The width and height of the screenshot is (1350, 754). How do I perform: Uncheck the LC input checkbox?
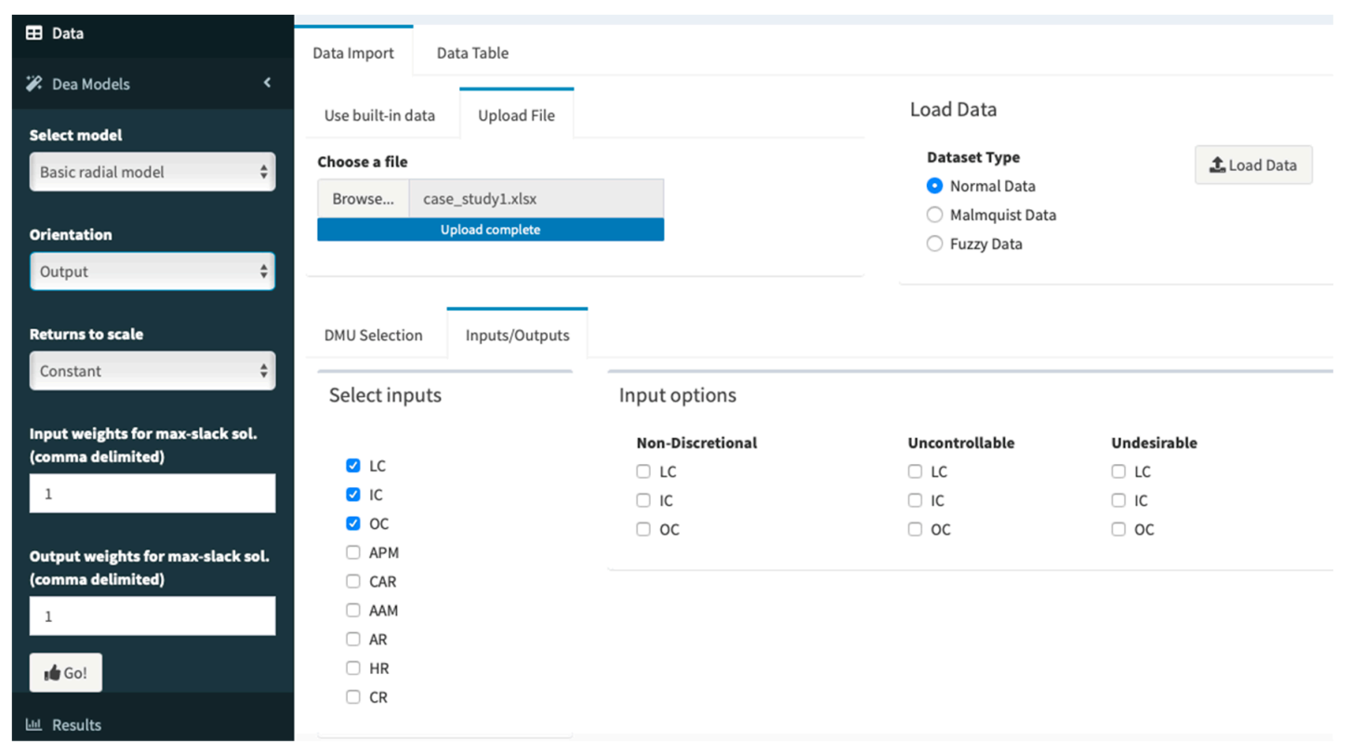(353, 466)
